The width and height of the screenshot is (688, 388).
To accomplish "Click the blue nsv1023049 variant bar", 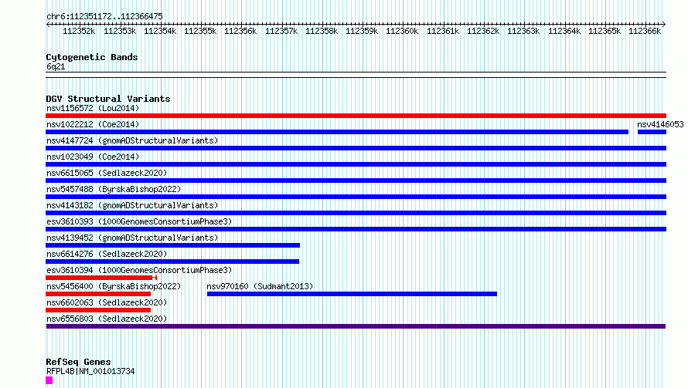I will pos(356,164).
